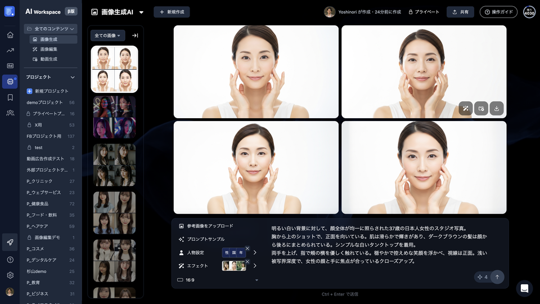The image size is (540, 304).
Task: Expand the 全てのコンテンツ dropdown
Action: point(51,29)
